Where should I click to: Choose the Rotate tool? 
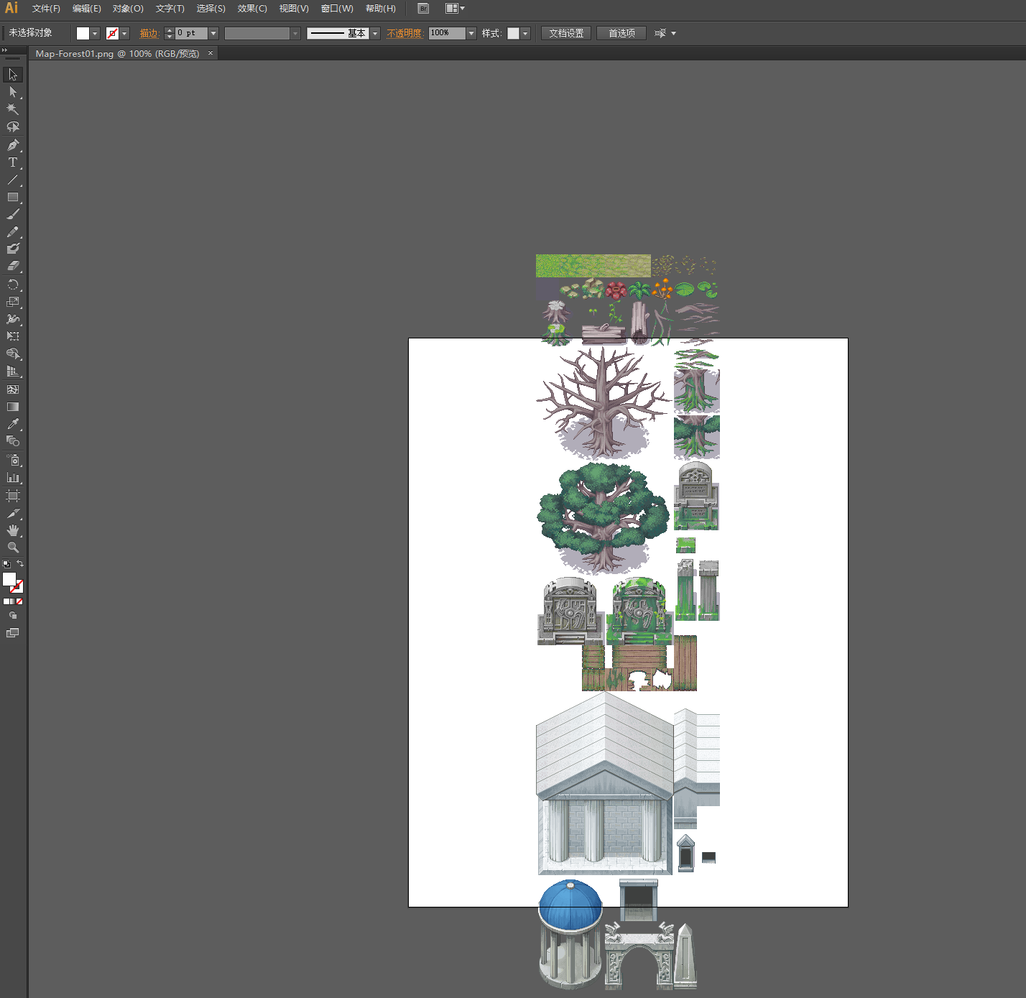pos(13,285)
